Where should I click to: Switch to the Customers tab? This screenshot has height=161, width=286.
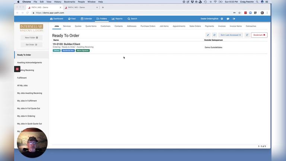coord(105,26)
